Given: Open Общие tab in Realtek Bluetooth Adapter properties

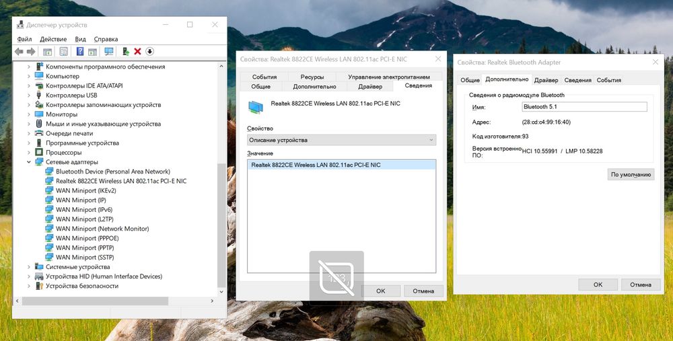Looking at the screenshot, I should click(x=470, y=80).
